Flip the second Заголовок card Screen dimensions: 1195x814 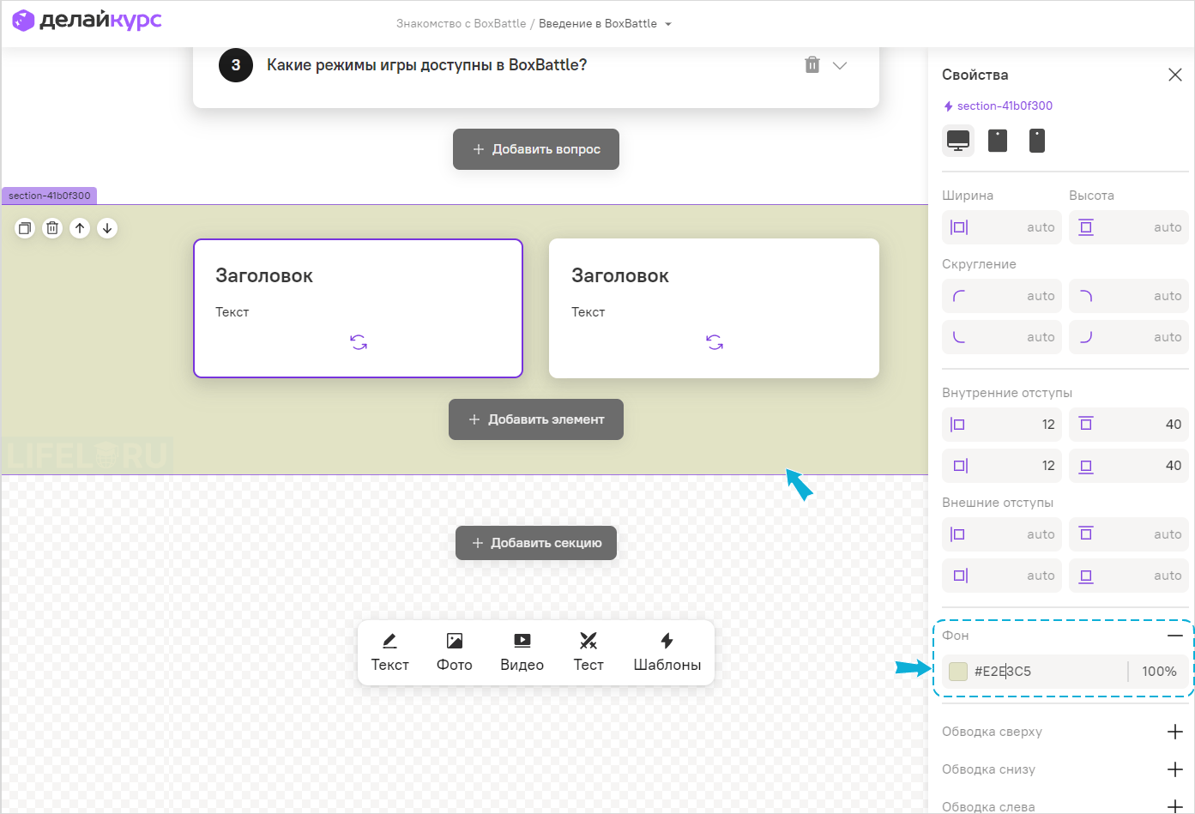pos(715,342)
